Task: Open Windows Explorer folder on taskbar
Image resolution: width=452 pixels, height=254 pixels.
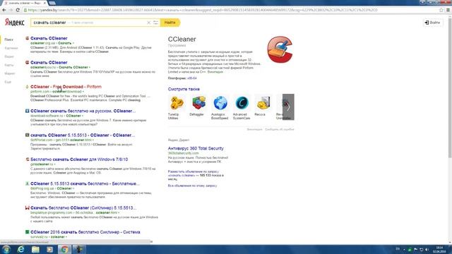Action: 35,249
